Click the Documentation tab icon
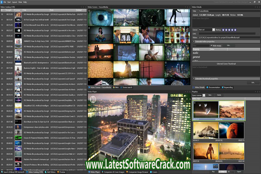 tap(207, 87)
